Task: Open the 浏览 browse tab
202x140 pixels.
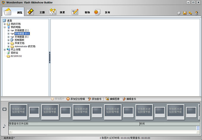Action: [13, 12]
